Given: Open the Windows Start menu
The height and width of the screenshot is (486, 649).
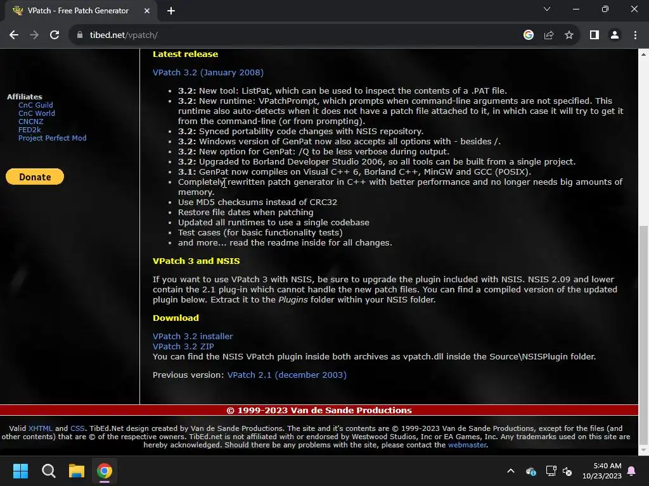Looking at the screenshot, I should (x=20, y=471).
